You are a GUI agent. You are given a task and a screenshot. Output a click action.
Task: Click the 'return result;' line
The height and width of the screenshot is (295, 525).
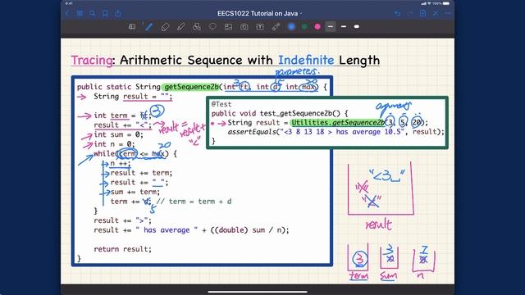point(122,249)
